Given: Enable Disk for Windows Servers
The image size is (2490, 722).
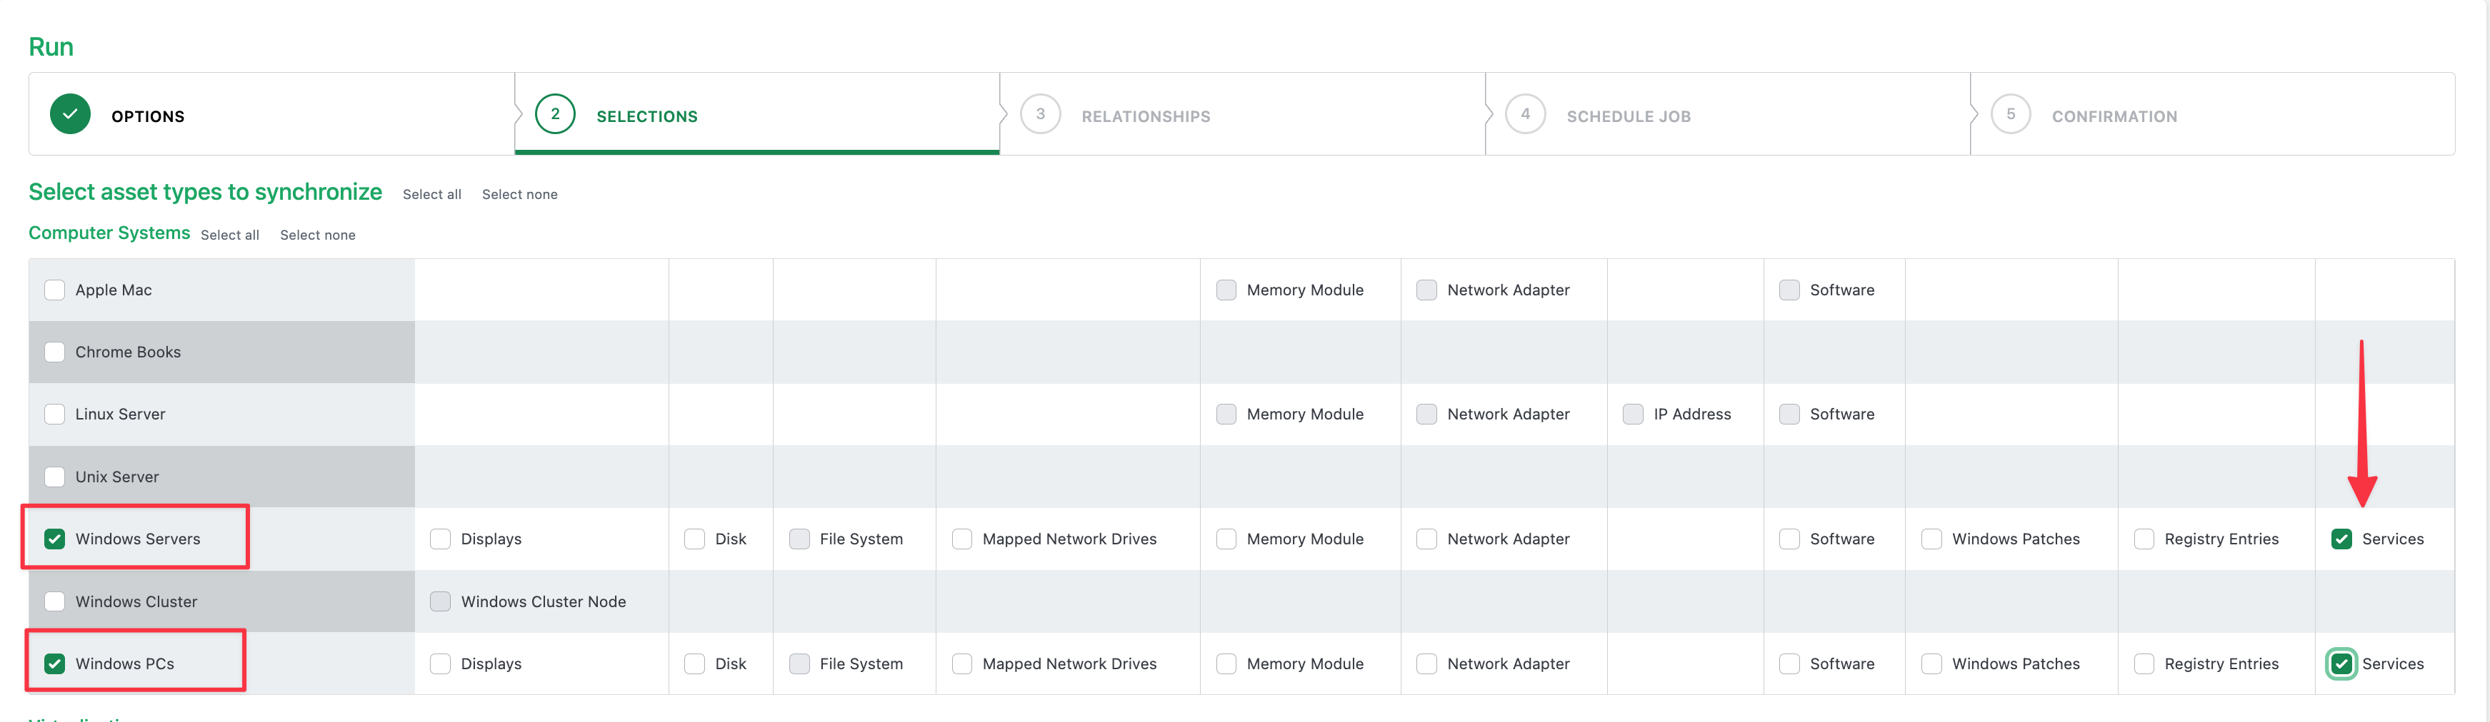Looking at the screenshot, I should pyautogui.click(x=695, y=539).
